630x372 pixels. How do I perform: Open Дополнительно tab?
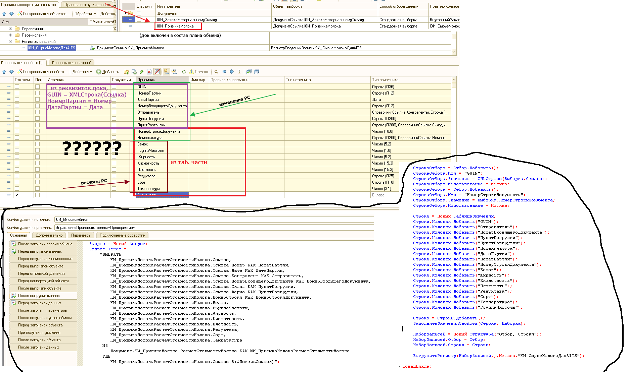point(49,235)
